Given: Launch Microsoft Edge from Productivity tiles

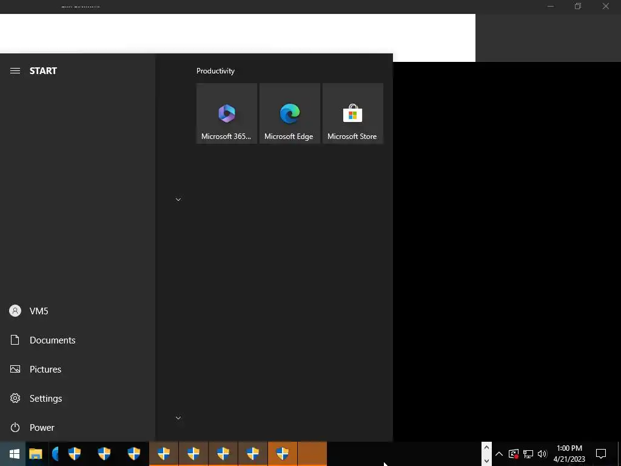Looking at the screenshot, I should pyautogui.click(x=289, y=113).
